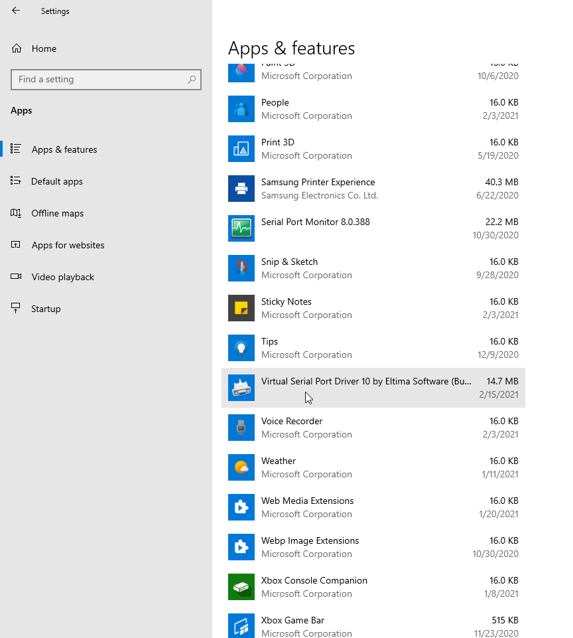Click the Default apps sidebar icon
Viewport: 573px width, 638px height.
pyautogui.click(x=15, y=181)
